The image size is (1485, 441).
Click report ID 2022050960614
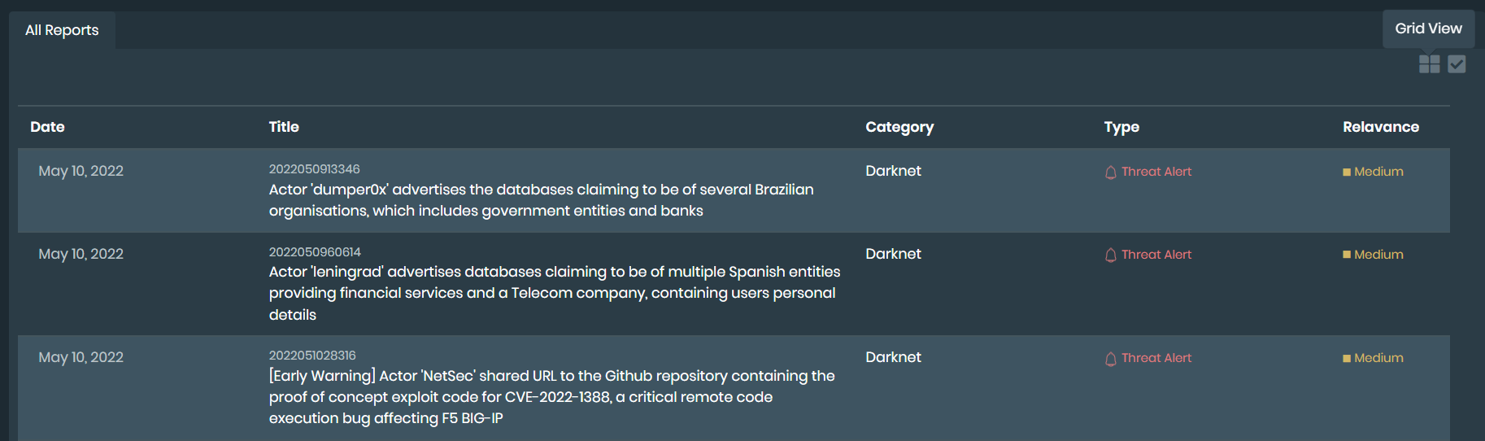click(315, 252)
